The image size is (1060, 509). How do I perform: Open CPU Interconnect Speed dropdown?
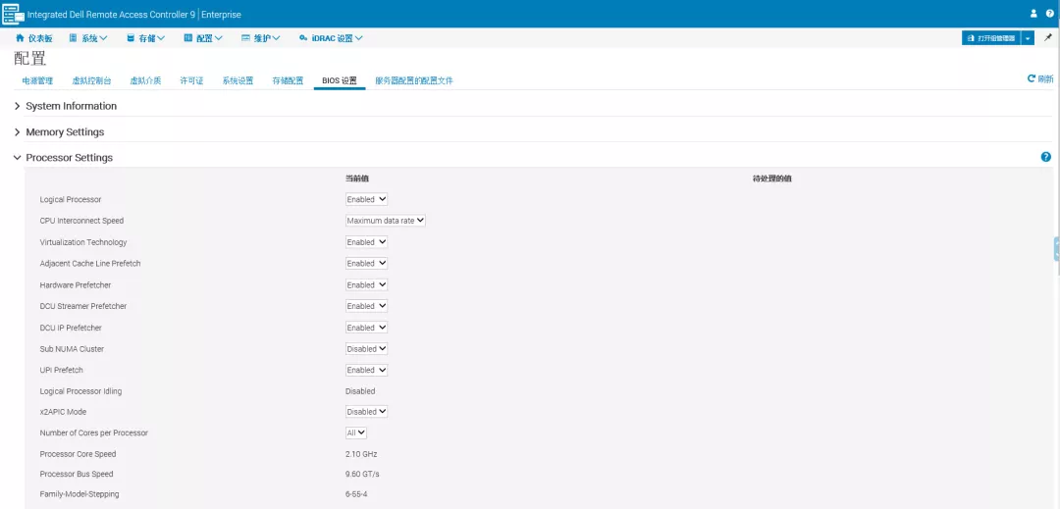pos(386,220)
